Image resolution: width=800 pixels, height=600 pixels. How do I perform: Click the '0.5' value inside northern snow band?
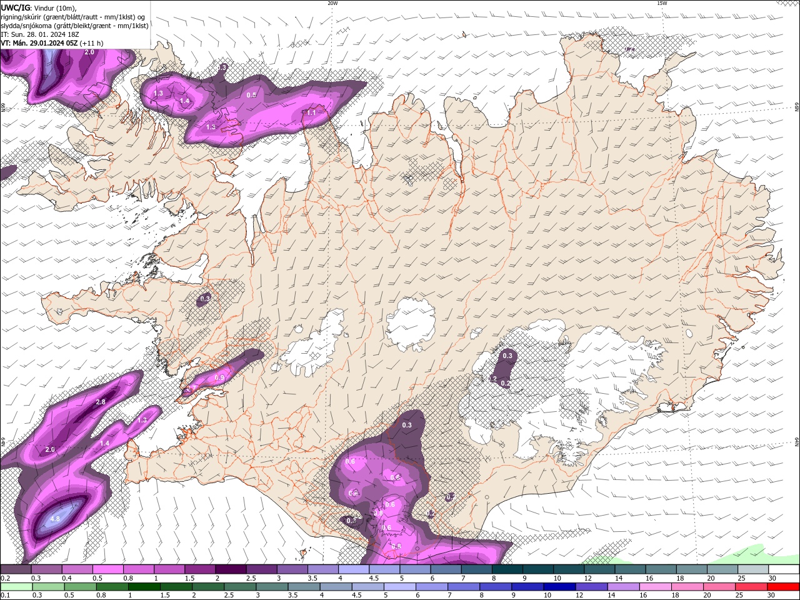(x=251, y=95)
